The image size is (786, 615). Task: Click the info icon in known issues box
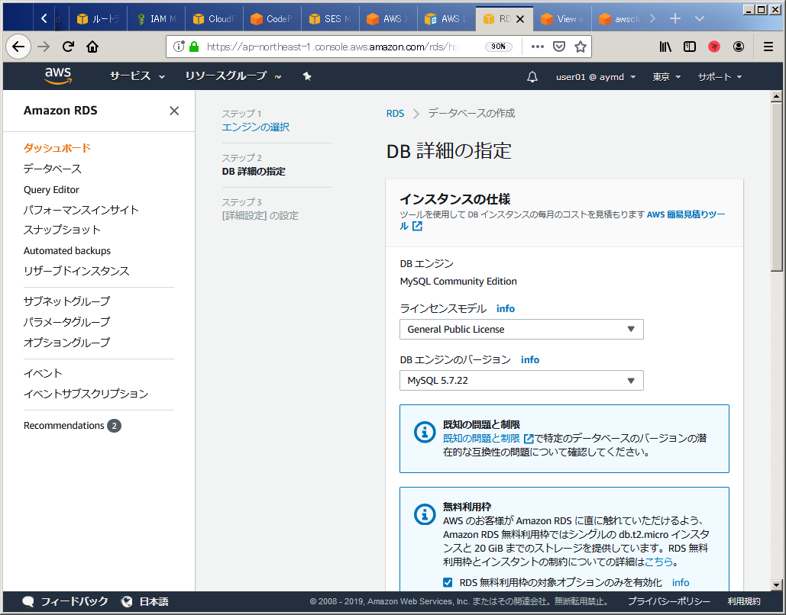425,432
